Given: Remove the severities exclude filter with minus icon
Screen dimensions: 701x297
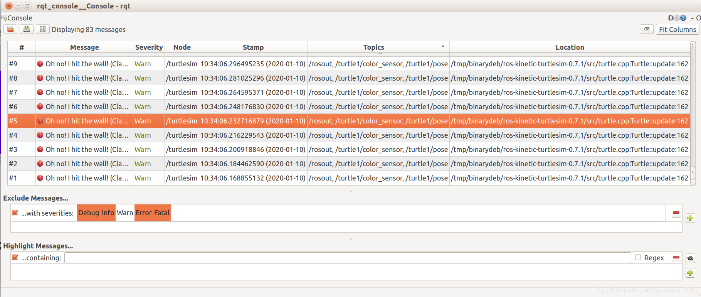Looking at the screenshot, I should [x=676, y=213].
